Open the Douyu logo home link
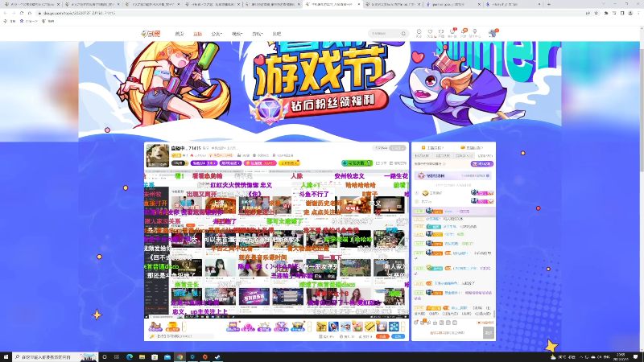The image size is (644, 362). 151,34
